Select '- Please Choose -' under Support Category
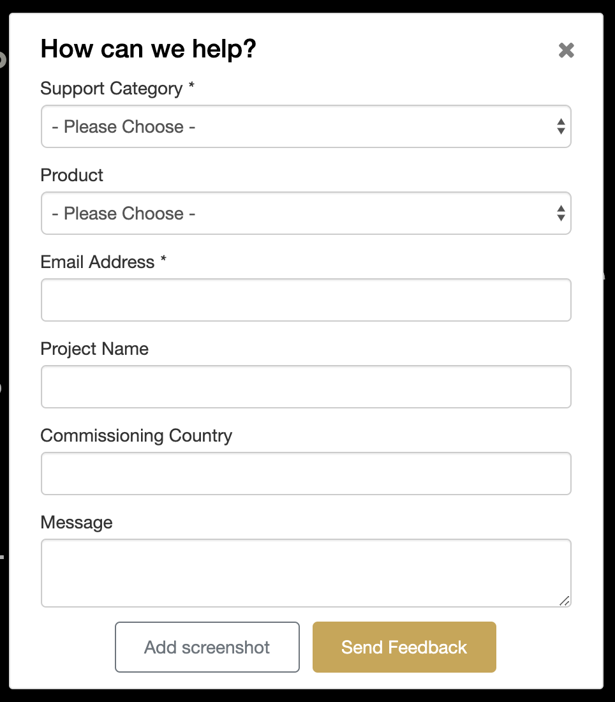615x702 pixels. click(x=124, y=126)
